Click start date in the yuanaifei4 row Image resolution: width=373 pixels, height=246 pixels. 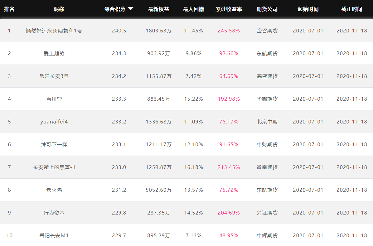pos(308,122)
